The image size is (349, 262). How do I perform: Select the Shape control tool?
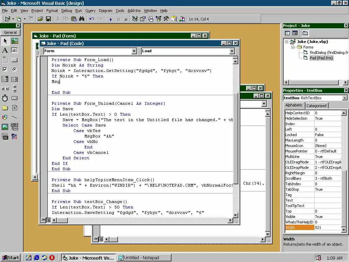[5, 117]
